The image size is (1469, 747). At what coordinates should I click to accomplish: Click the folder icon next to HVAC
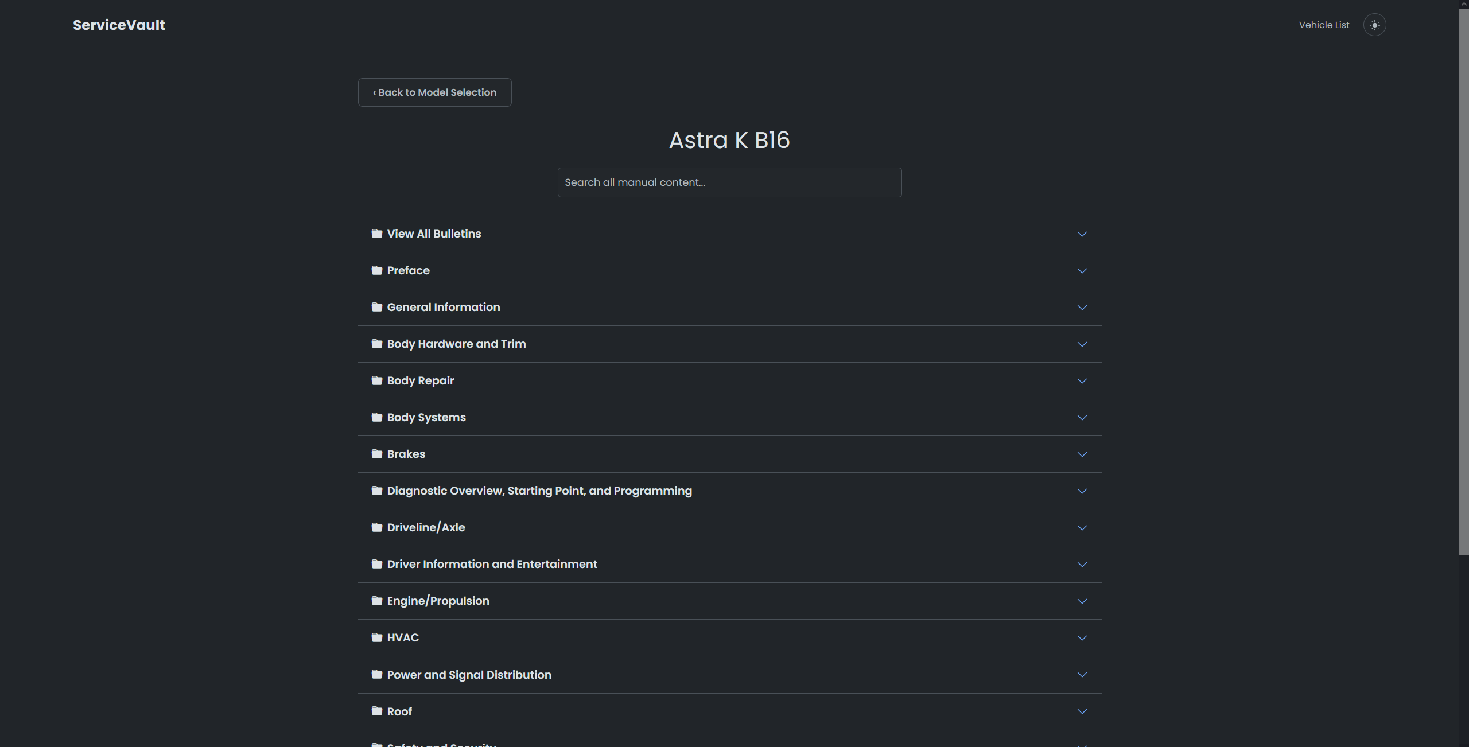click(377, 637)
